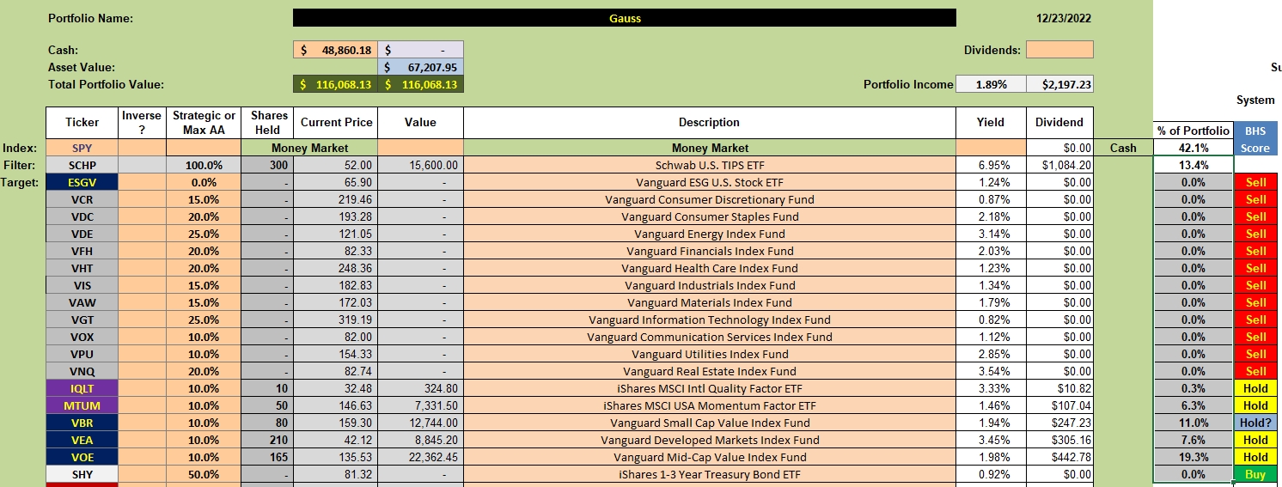
Task: Select the Hold? score for VBR
Action: pyautogui.click(x=1255, y=423)
